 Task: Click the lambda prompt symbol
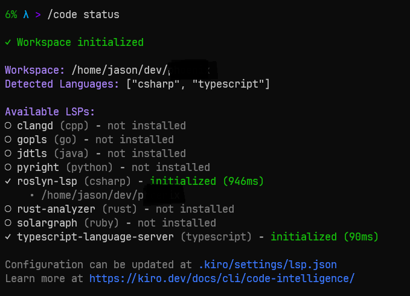(x=26, y=15)
